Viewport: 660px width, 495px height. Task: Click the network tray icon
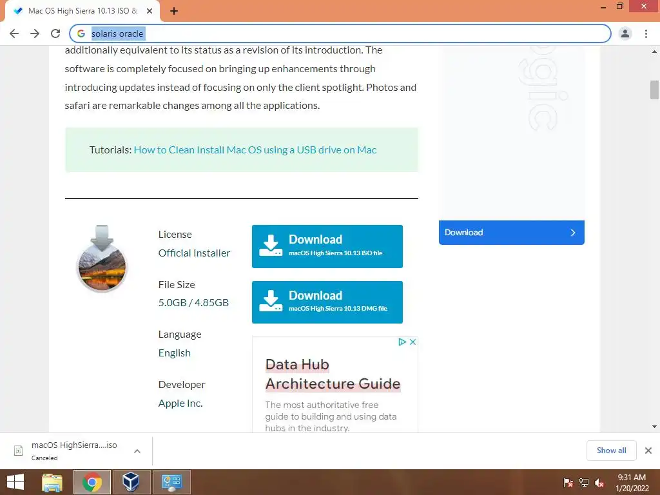[584, 482]
